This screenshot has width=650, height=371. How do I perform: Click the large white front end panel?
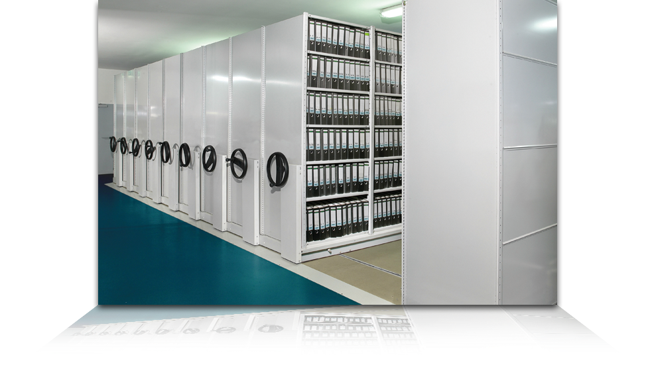451,152
